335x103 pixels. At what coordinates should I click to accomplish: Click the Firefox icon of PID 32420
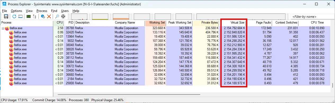pos(11,32)
